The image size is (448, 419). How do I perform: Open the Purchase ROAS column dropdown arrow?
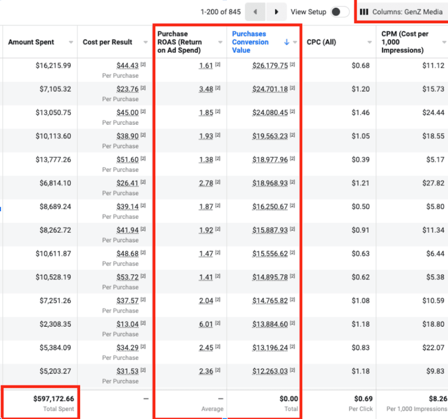click(220, 42)
